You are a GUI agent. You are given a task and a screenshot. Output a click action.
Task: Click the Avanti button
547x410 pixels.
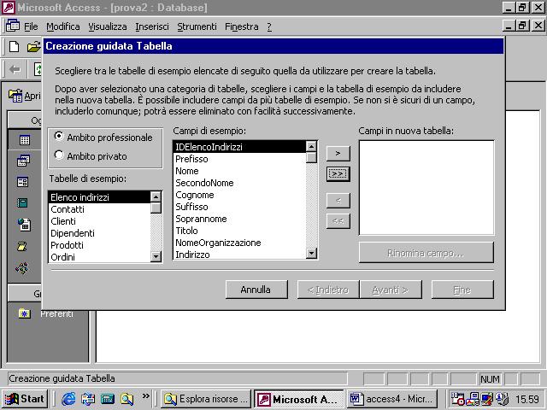pyautogui.click(x=391, y=290)
